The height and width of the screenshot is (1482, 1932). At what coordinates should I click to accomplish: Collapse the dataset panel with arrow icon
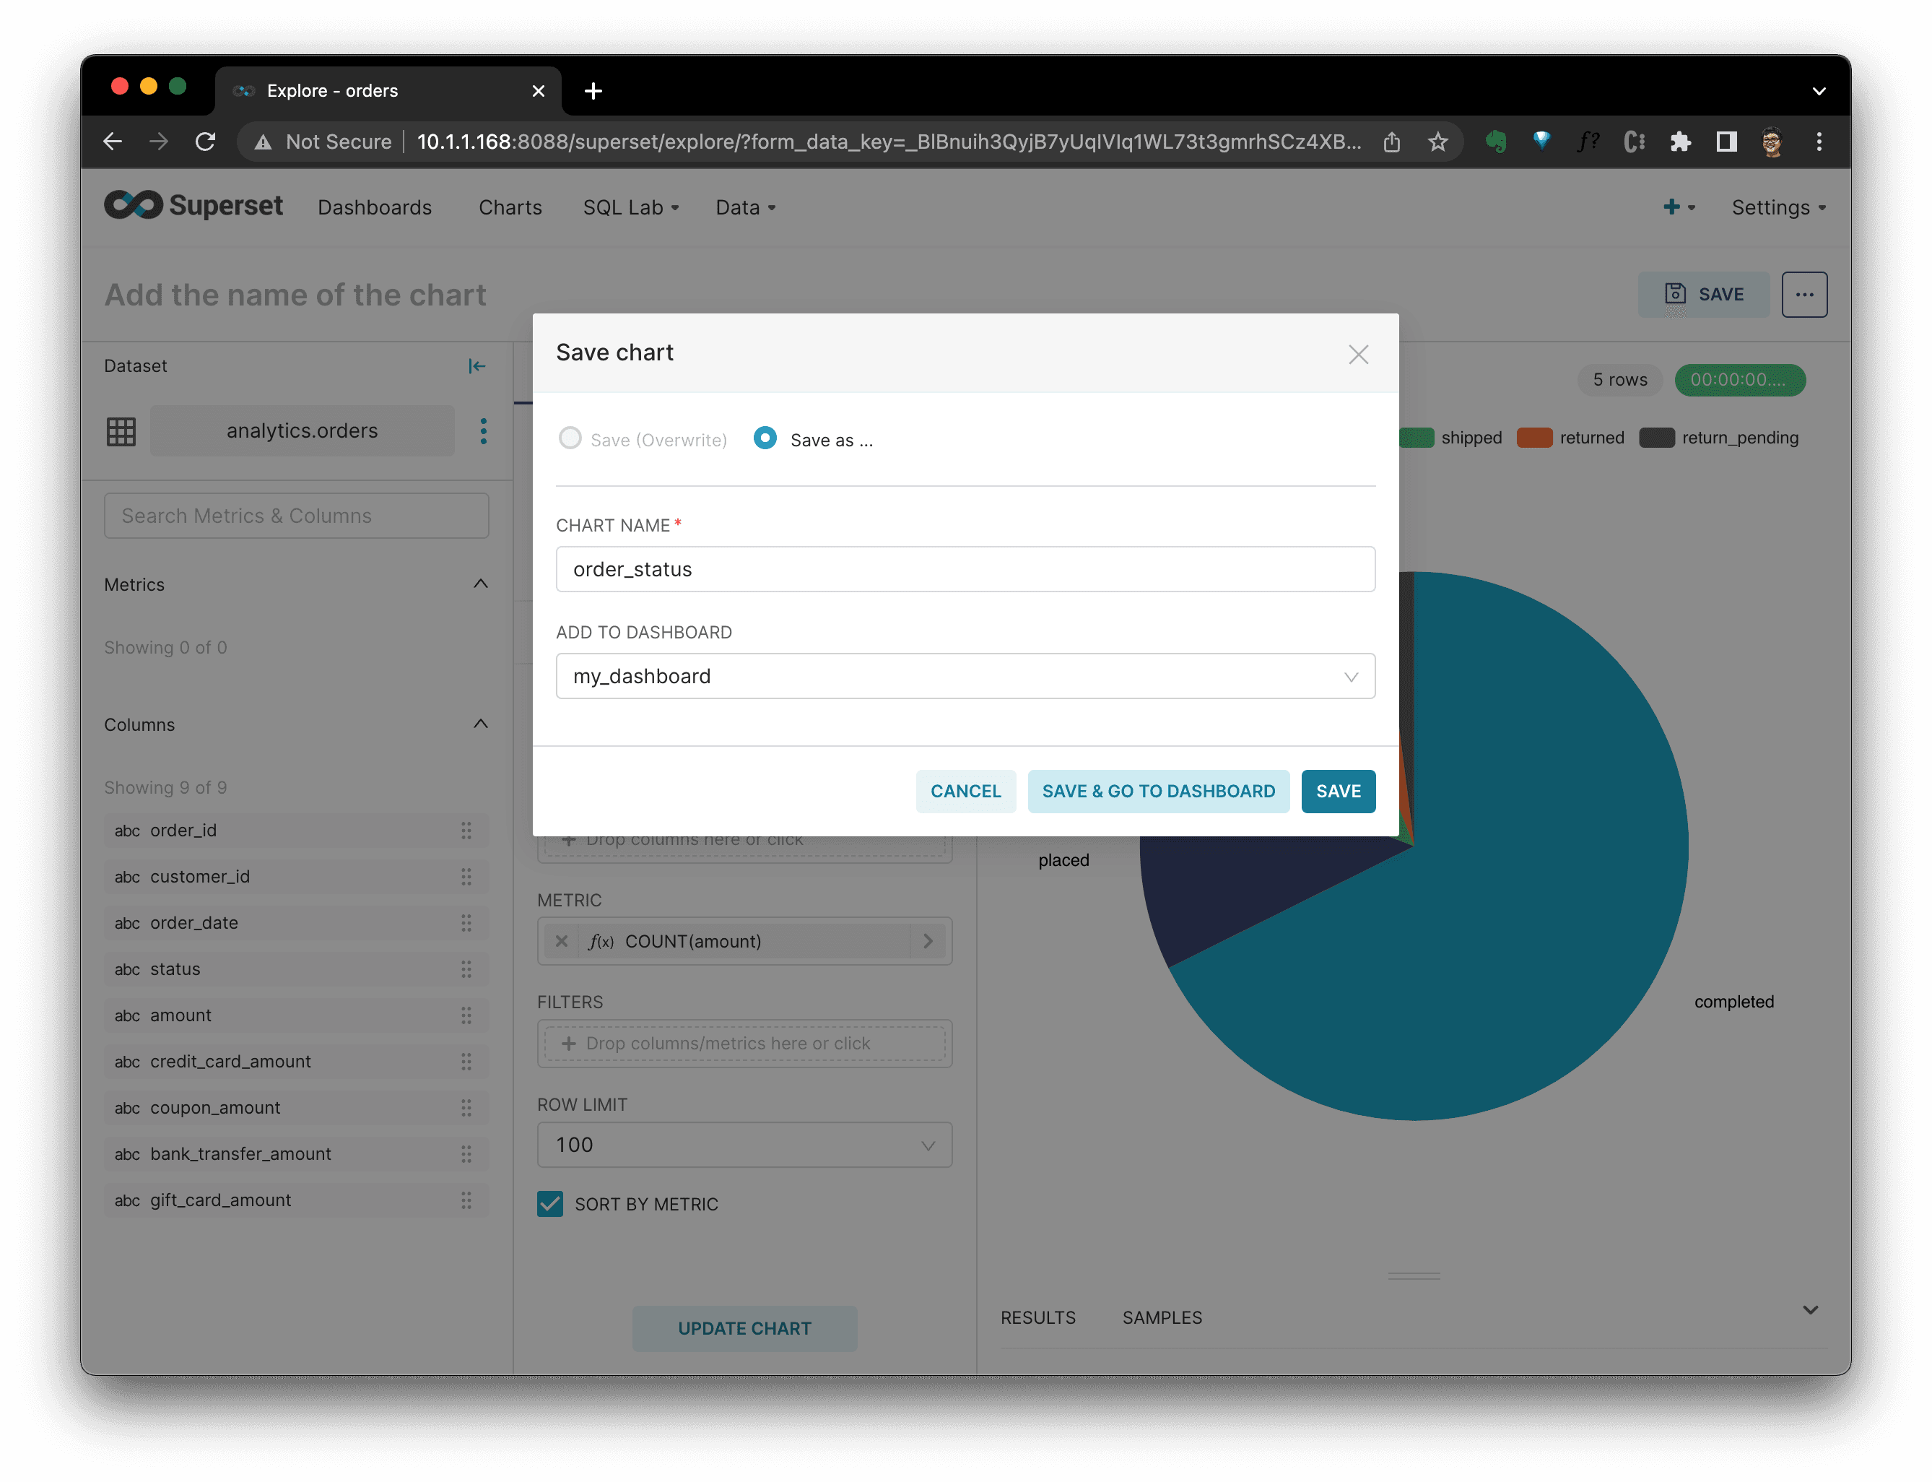tap(477, 366)
